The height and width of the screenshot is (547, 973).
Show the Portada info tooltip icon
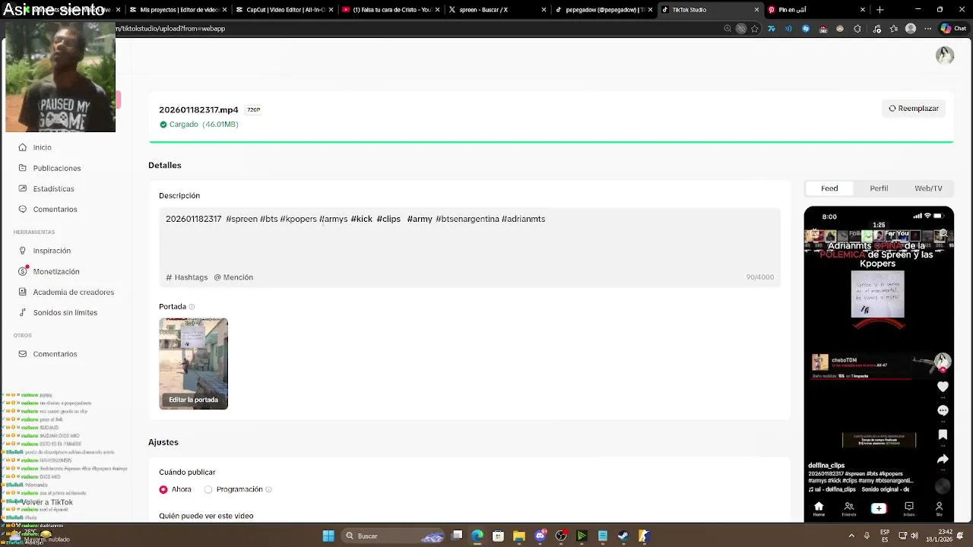click(x=192, y=307)
